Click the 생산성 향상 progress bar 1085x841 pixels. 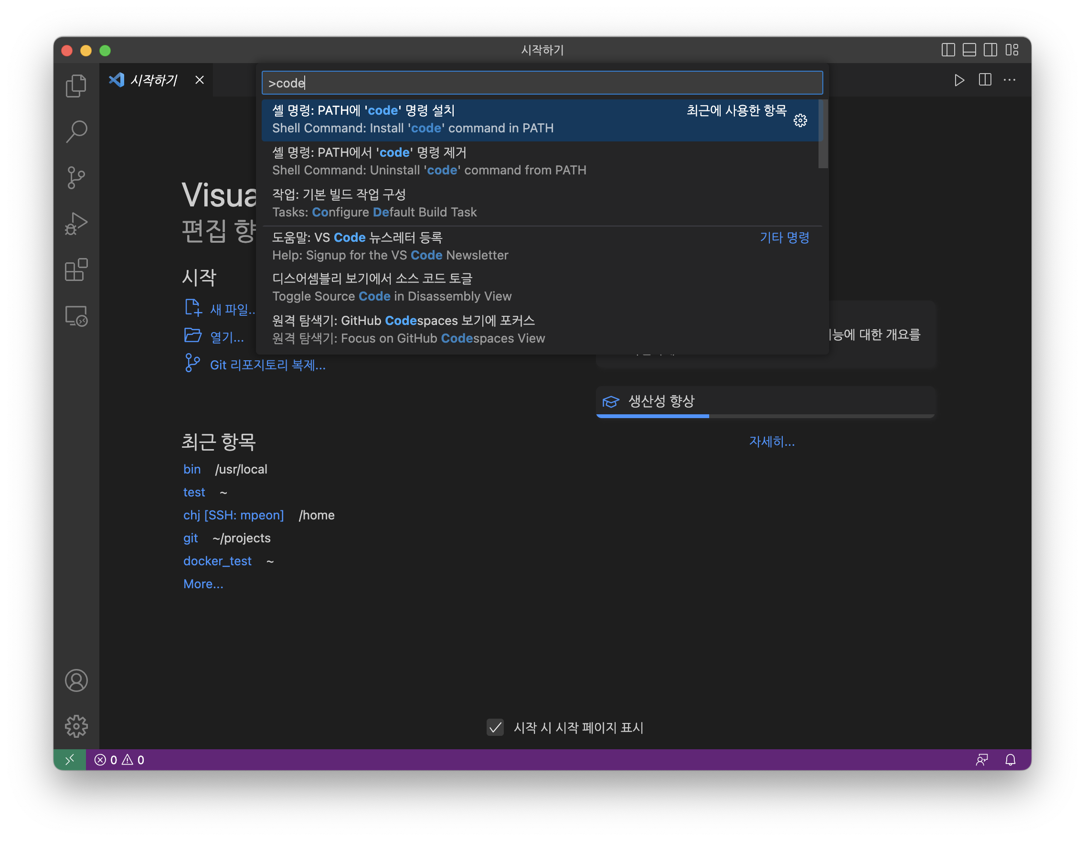pyautogui.click(x=766, y=416)
